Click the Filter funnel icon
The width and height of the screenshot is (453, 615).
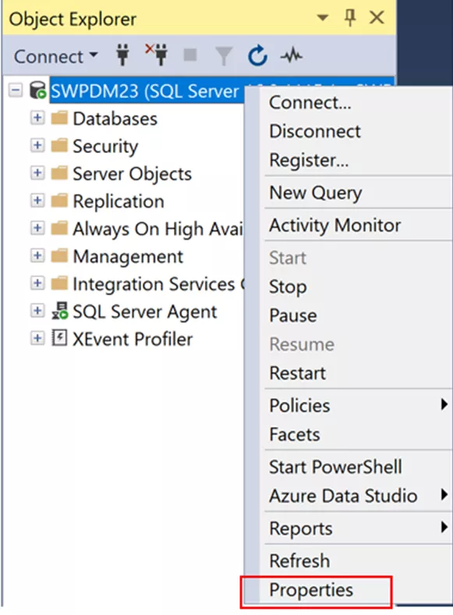pos(224,55)
